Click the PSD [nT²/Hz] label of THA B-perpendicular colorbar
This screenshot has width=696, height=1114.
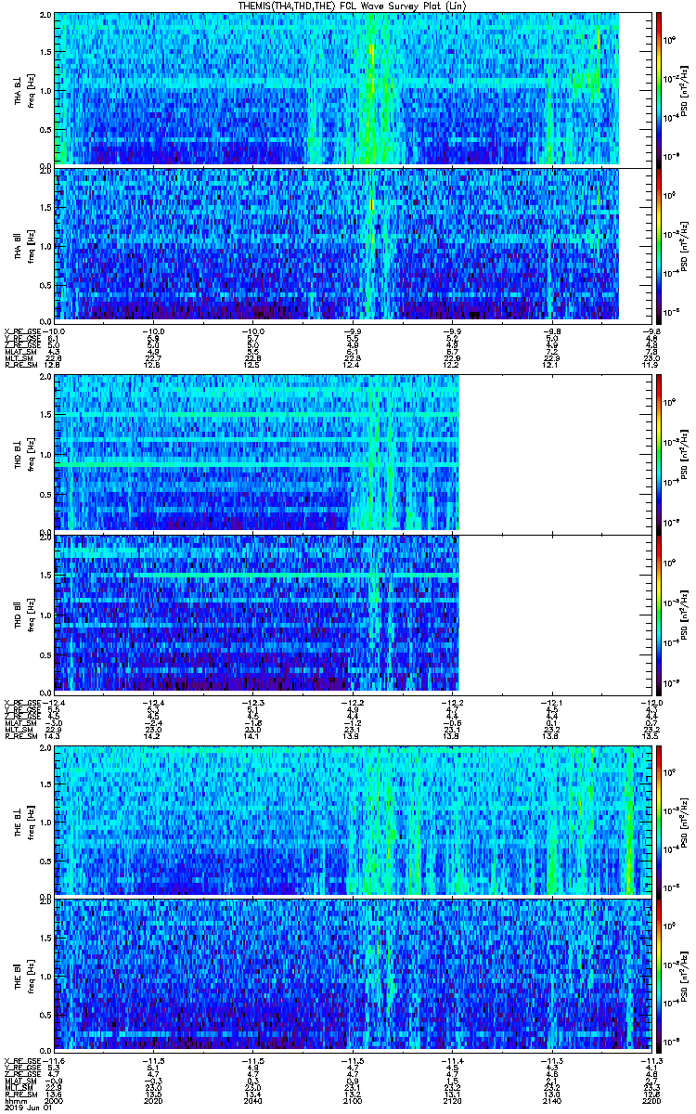click(685, 89)
